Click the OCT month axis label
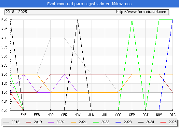The width and height of the screenshot is (179, 130). [145, 115]
